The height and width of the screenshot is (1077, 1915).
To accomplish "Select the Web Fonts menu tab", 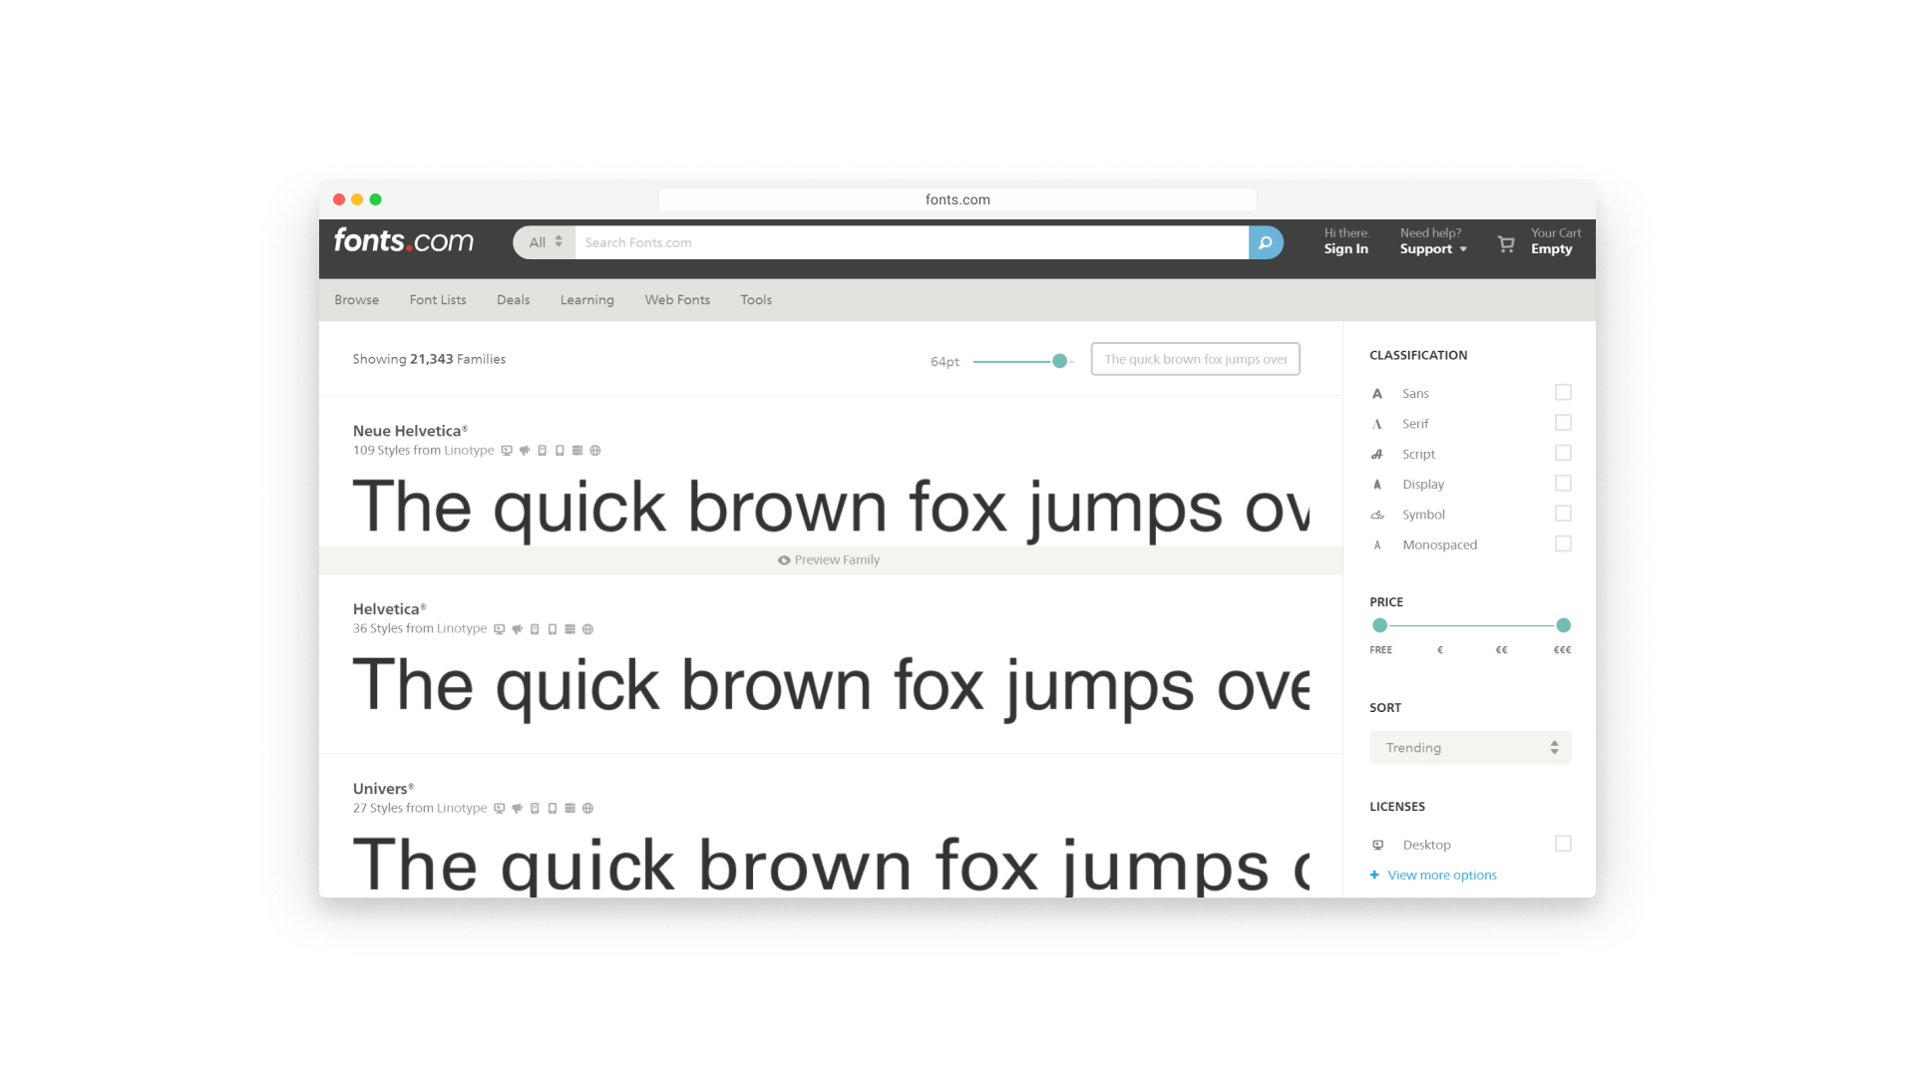I will tap(676, 300).
